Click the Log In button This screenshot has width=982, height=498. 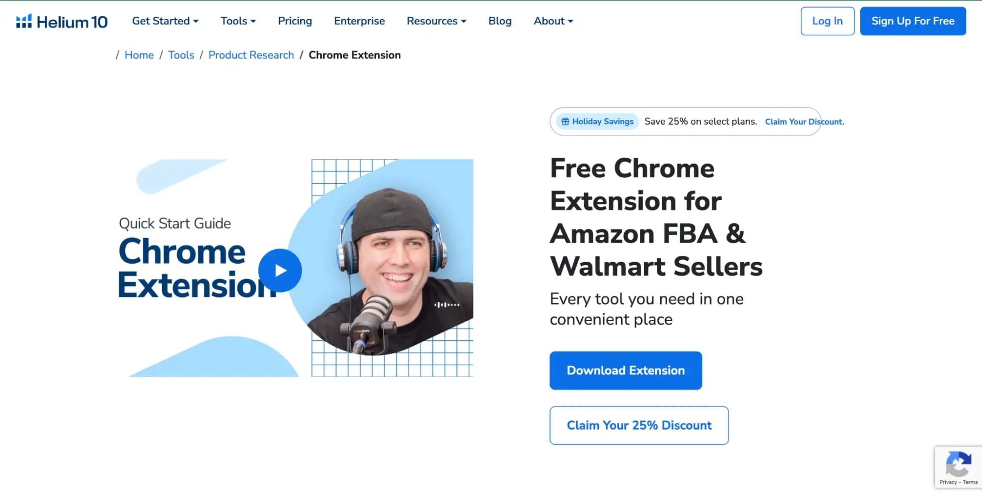click(827, 21)
